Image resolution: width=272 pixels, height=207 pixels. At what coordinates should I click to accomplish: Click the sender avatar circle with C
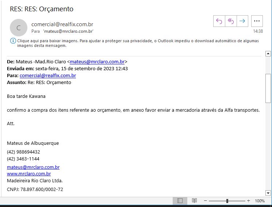(19, 28)
